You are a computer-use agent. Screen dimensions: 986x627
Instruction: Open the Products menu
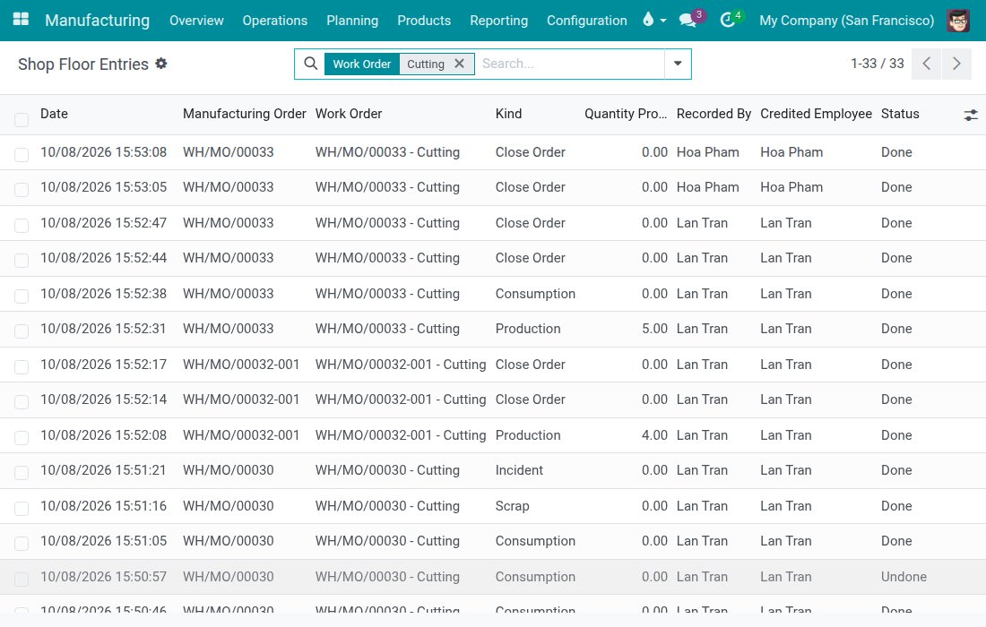pos(424,20)
